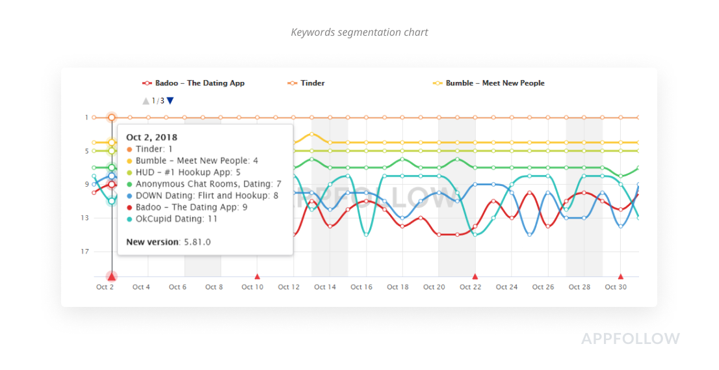Viewport: 719px width, 370px height.
Task: Select teal OkCupid data point on Oct 2
Action: click(112, 201)
